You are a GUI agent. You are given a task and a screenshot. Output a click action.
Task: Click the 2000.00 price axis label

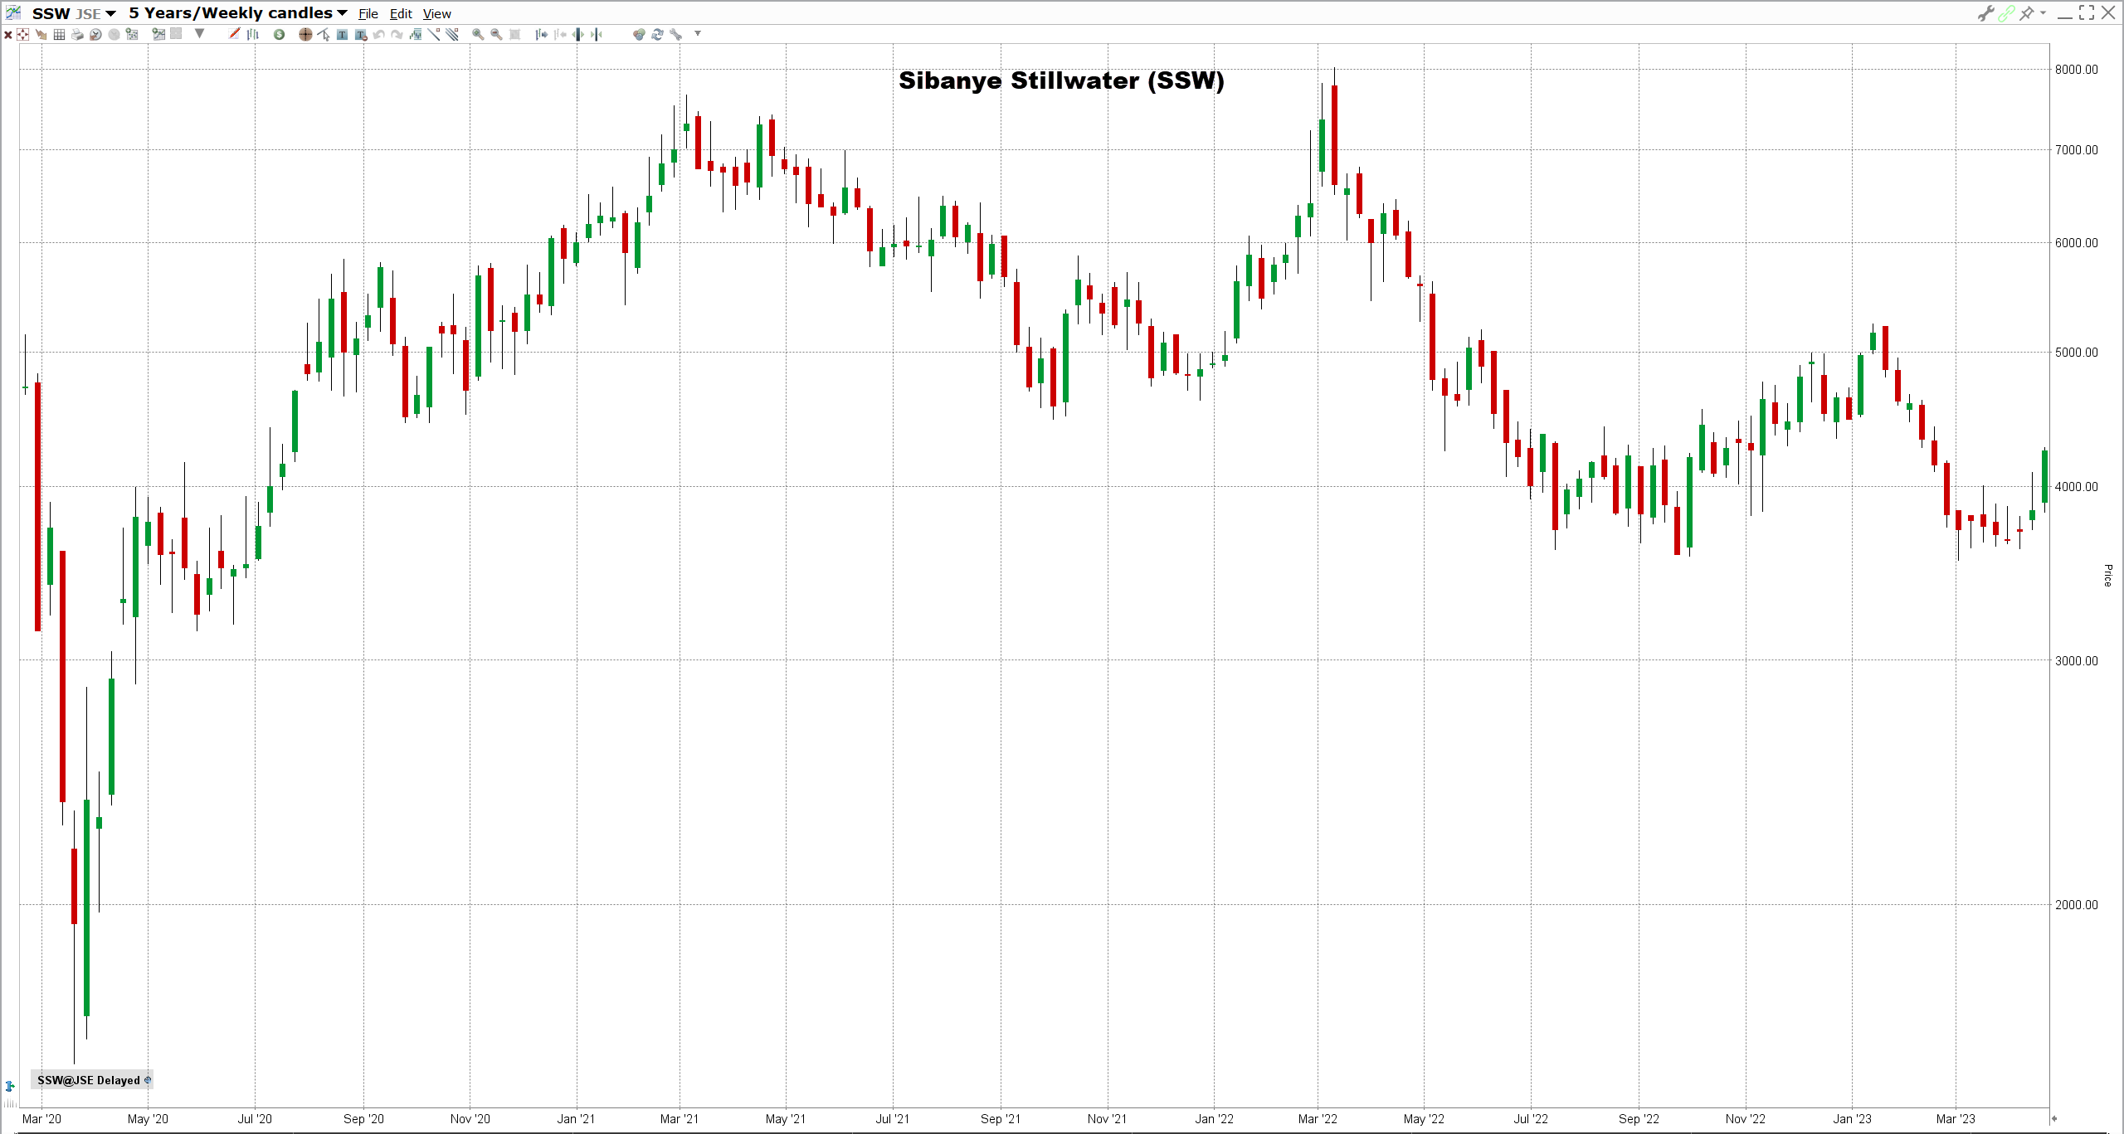2077,905
